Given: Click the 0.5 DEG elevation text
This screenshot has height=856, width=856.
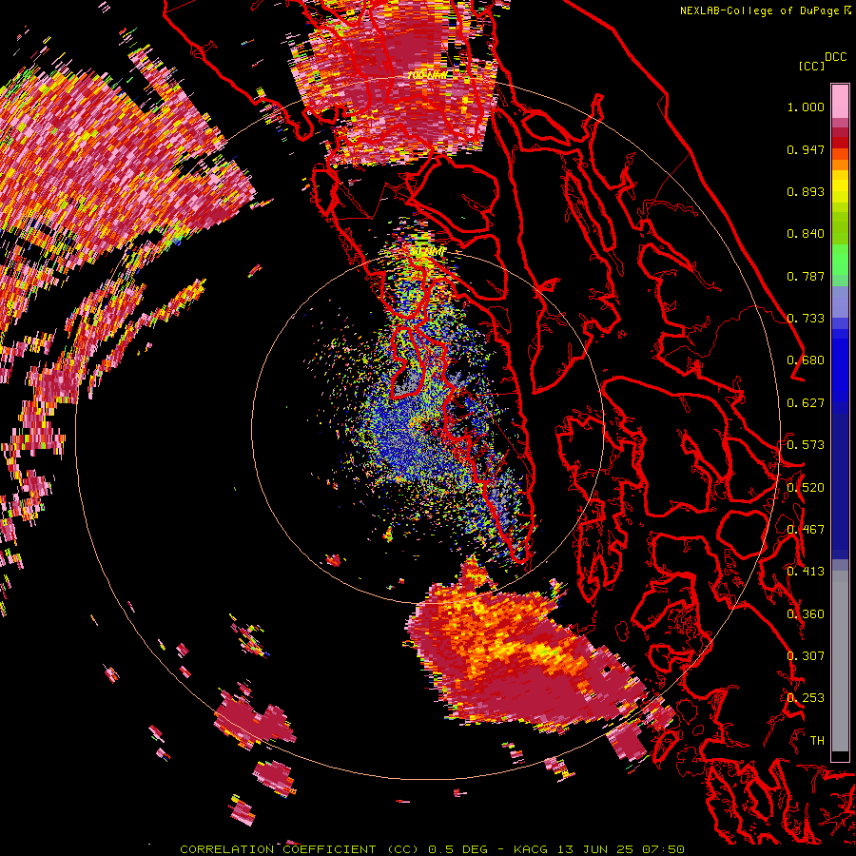Looking at the screenshot, I should coord(457,849).
